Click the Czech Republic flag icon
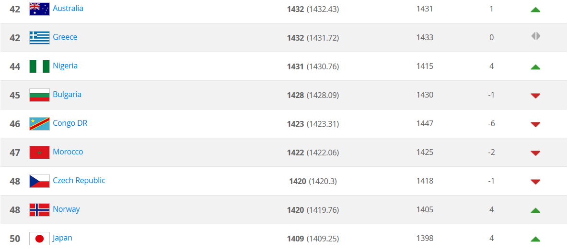Screen dimensions: 567x251 tap(39, 181)
